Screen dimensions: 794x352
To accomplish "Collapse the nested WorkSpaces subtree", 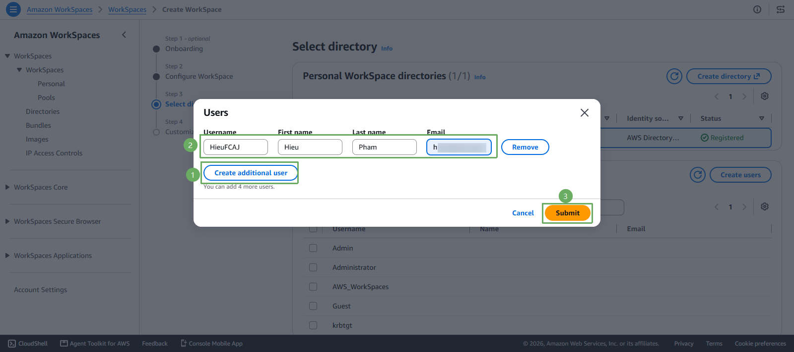I will click(19, 70).
